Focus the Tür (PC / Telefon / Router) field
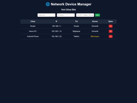Screen dimensions: 137x103 85,15
